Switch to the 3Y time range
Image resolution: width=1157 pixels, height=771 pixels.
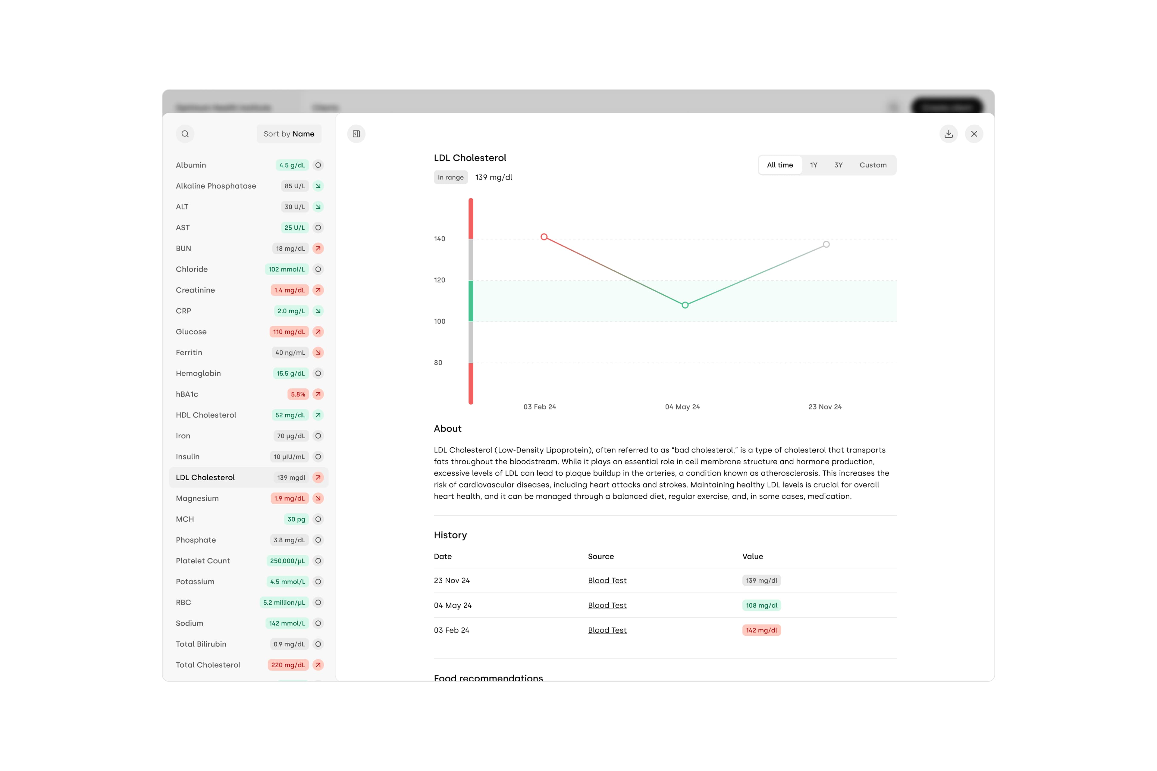[x=838, y=165]
